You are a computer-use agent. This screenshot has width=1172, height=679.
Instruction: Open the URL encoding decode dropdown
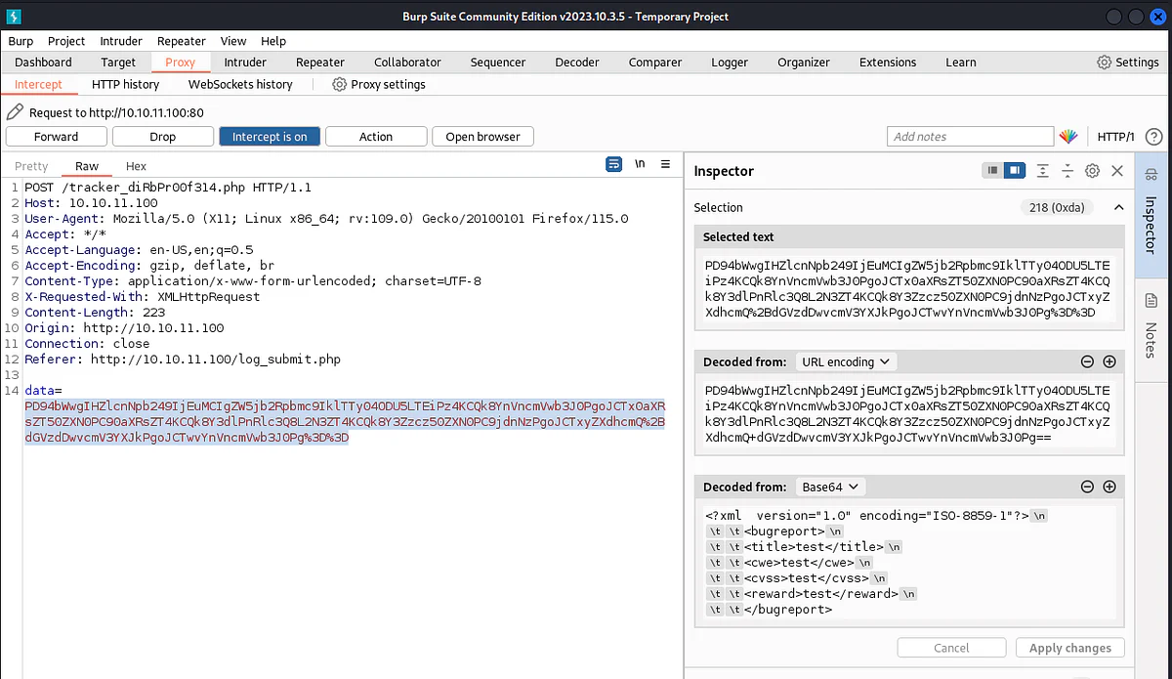point(847,361)
